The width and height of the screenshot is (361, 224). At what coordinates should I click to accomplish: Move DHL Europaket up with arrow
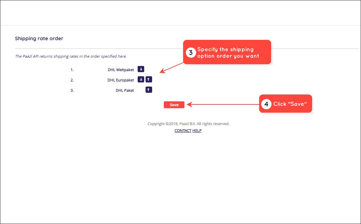149,79
